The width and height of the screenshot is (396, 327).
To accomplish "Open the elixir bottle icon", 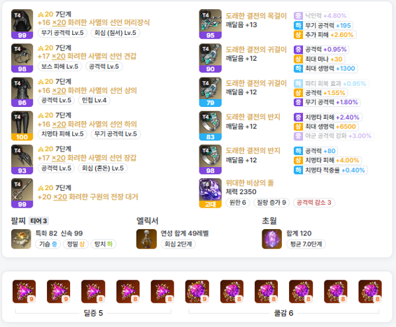I will (x=146, y=239).
